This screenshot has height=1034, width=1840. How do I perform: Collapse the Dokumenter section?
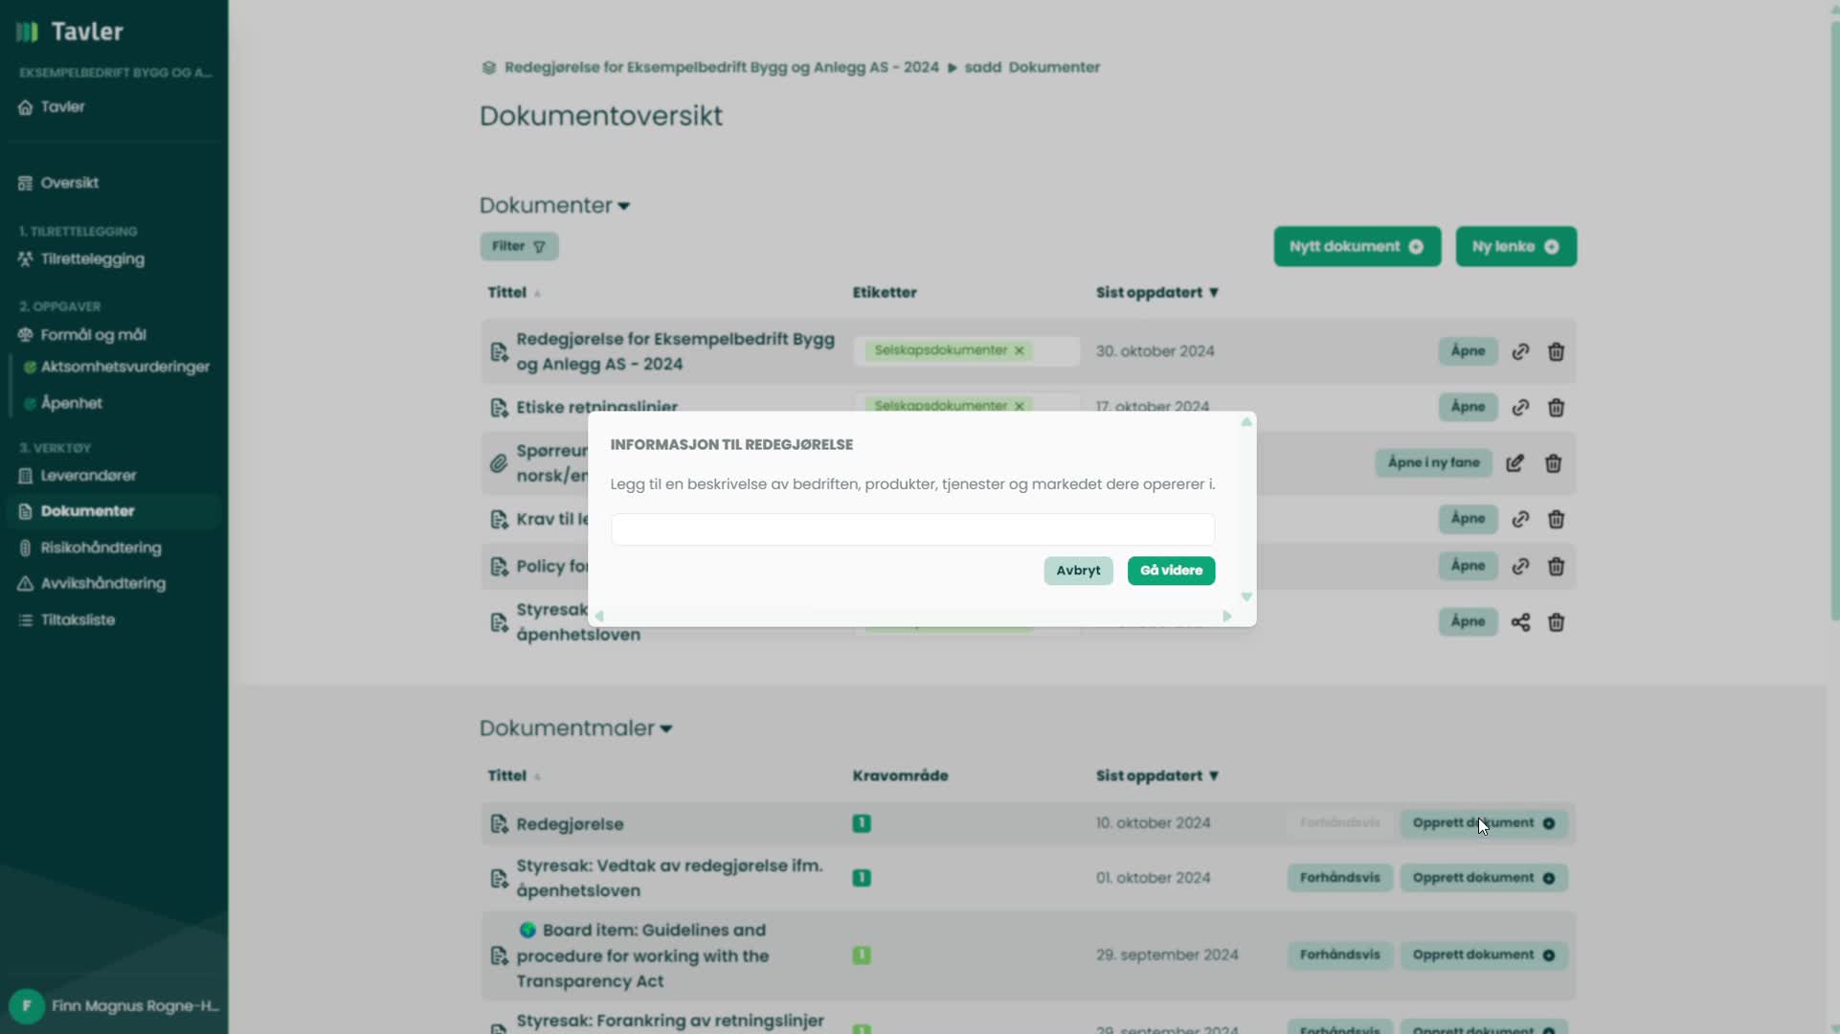624,206
